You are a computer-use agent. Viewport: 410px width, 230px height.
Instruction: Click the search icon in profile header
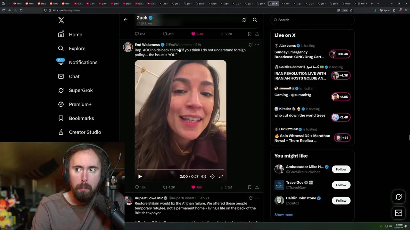coord(255,20)
